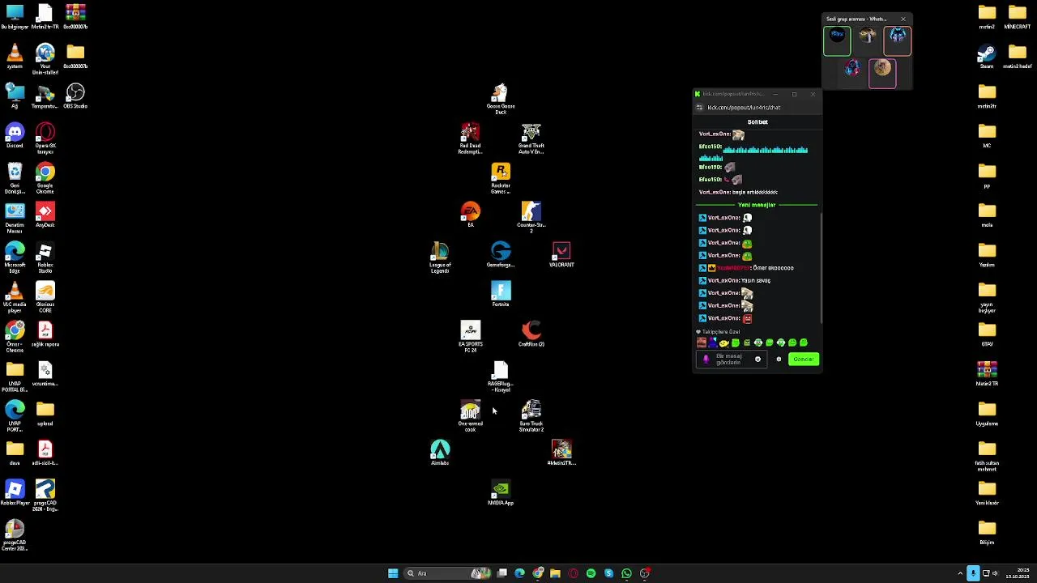Click the Kick popout address bar URL
1037x583 pixels.
[x=744, y=107]
